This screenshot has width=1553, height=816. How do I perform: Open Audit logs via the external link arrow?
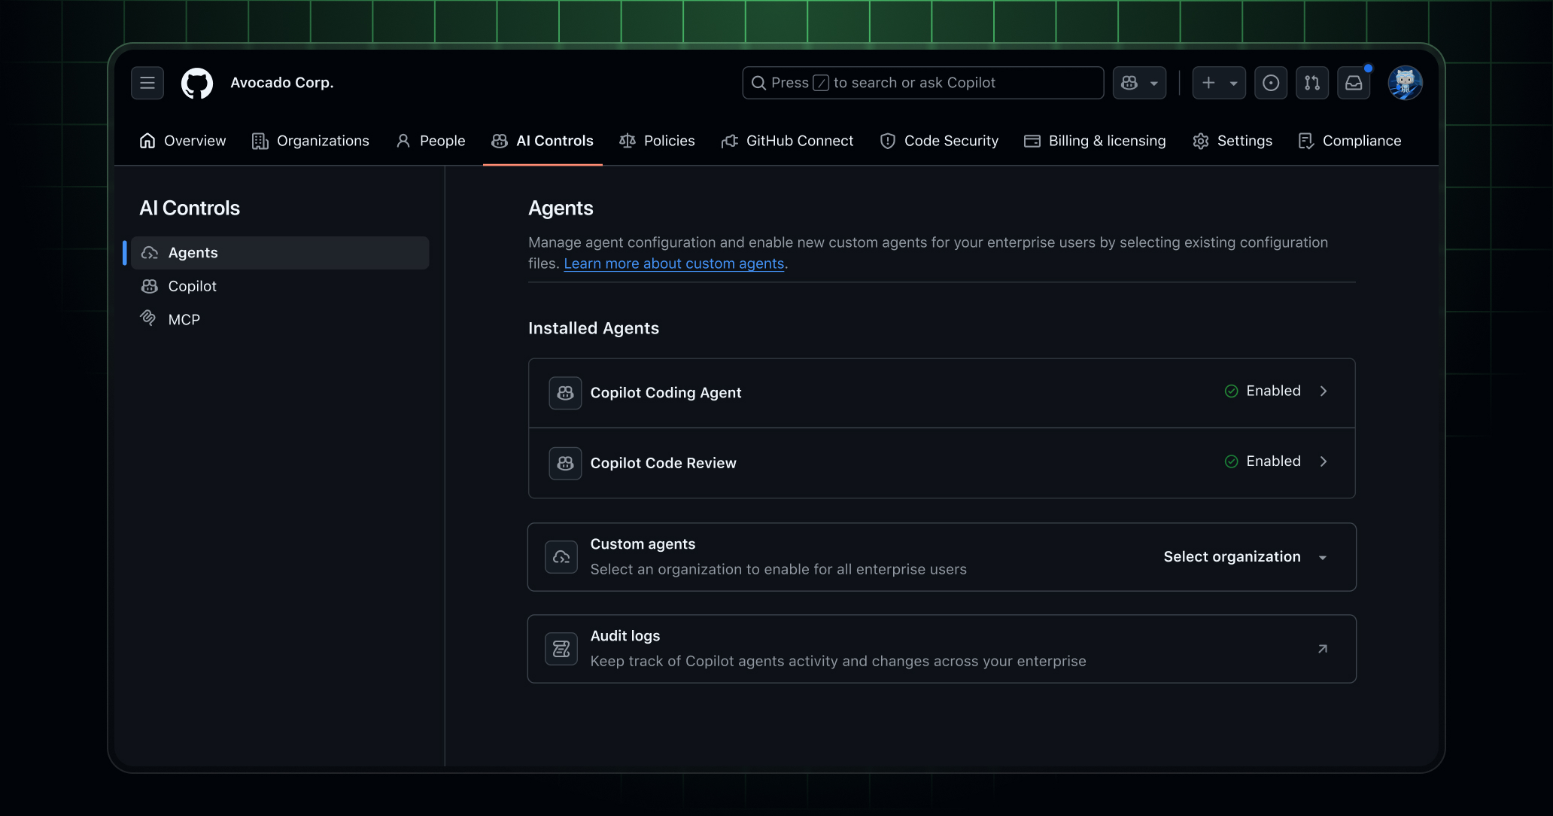pos(1323,648)
